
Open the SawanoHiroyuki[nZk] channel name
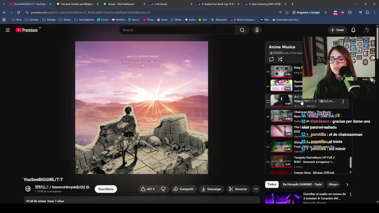pyautogui.click(x=60, y=187)
